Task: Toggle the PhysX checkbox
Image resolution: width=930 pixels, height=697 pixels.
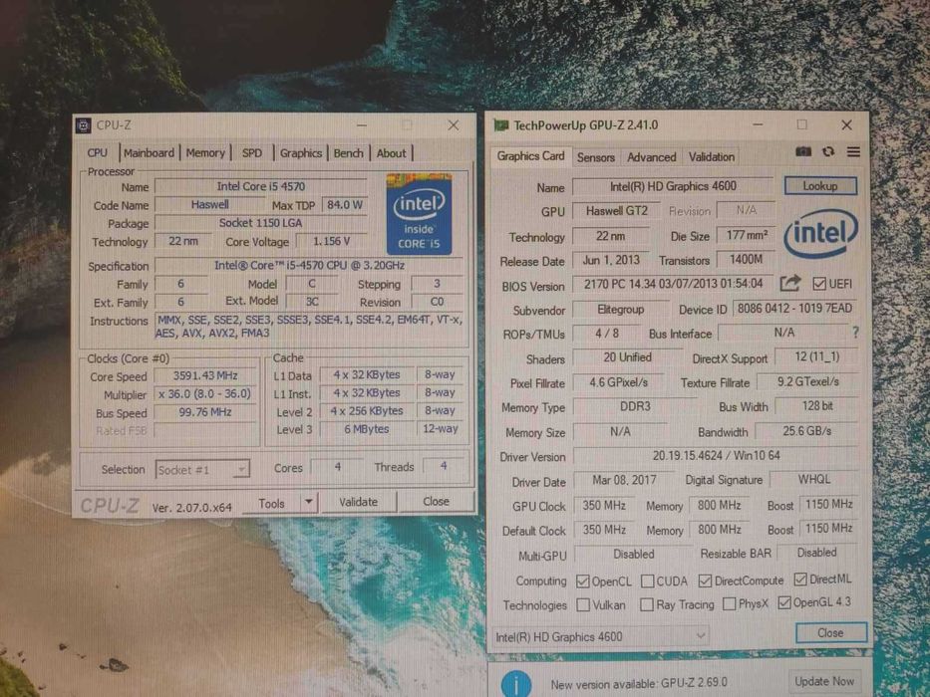Action: click(x=730, y=604)
